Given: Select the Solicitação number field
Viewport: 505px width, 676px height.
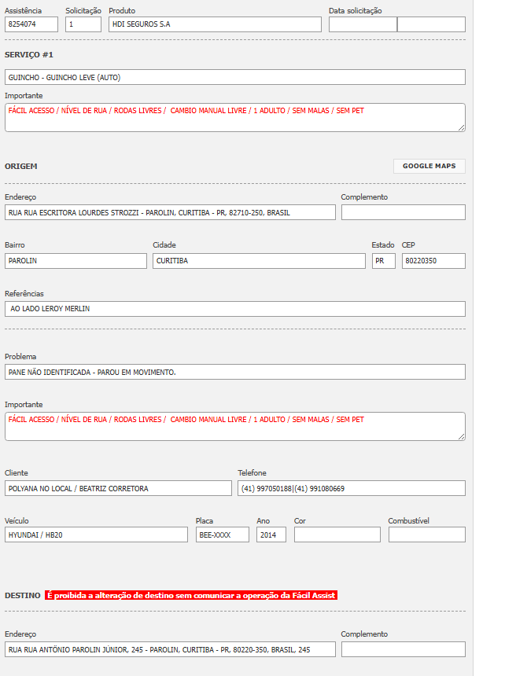Looking at the screenshot, I should pos(83,24).
